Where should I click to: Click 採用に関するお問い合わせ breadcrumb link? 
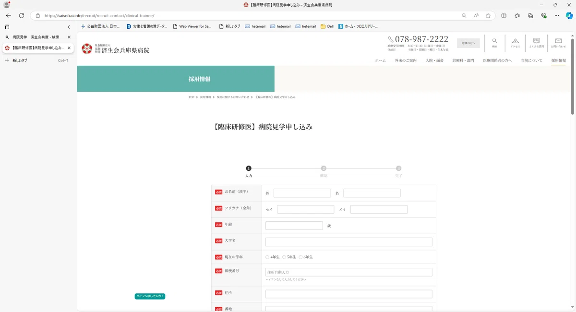[233, 97]
